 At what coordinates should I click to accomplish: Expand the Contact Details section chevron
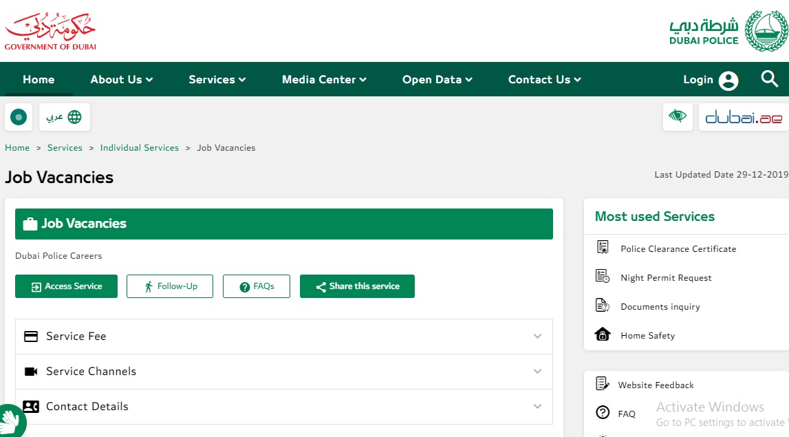[537, 407]
